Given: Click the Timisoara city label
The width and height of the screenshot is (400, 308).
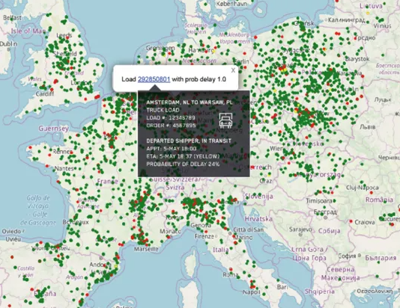Looking at the screenshot, I should pos(319,200).
